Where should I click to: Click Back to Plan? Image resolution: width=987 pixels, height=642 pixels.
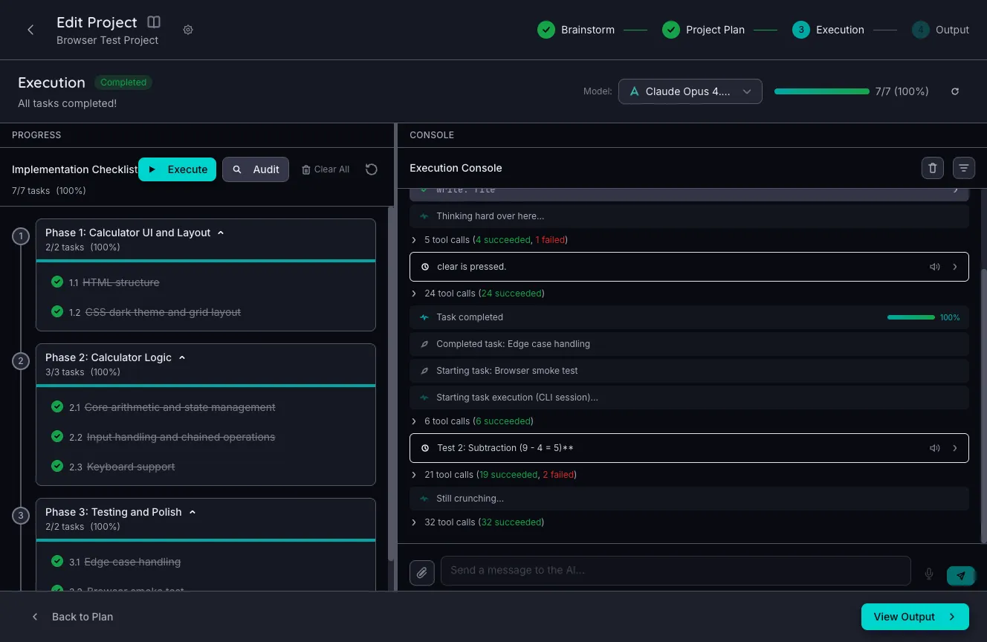(x=72, y=617)
